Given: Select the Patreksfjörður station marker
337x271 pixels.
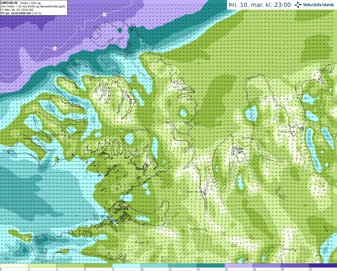Looking at the screenshot, I should point(38,140).
